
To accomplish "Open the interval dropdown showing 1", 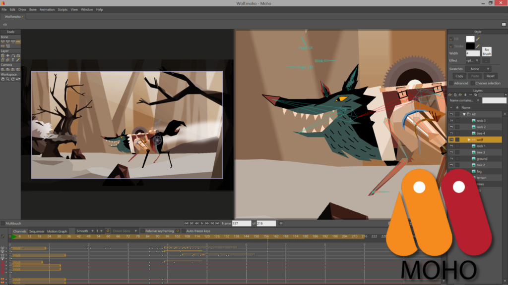I will (x=99, y=231).
